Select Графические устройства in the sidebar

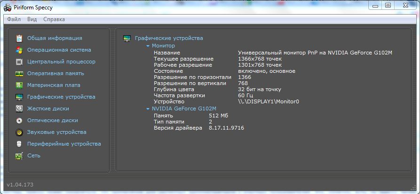[61, 97]
